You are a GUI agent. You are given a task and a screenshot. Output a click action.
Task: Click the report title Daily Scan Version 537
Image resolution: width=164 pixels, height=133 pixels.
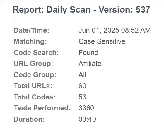coord(81,10)
